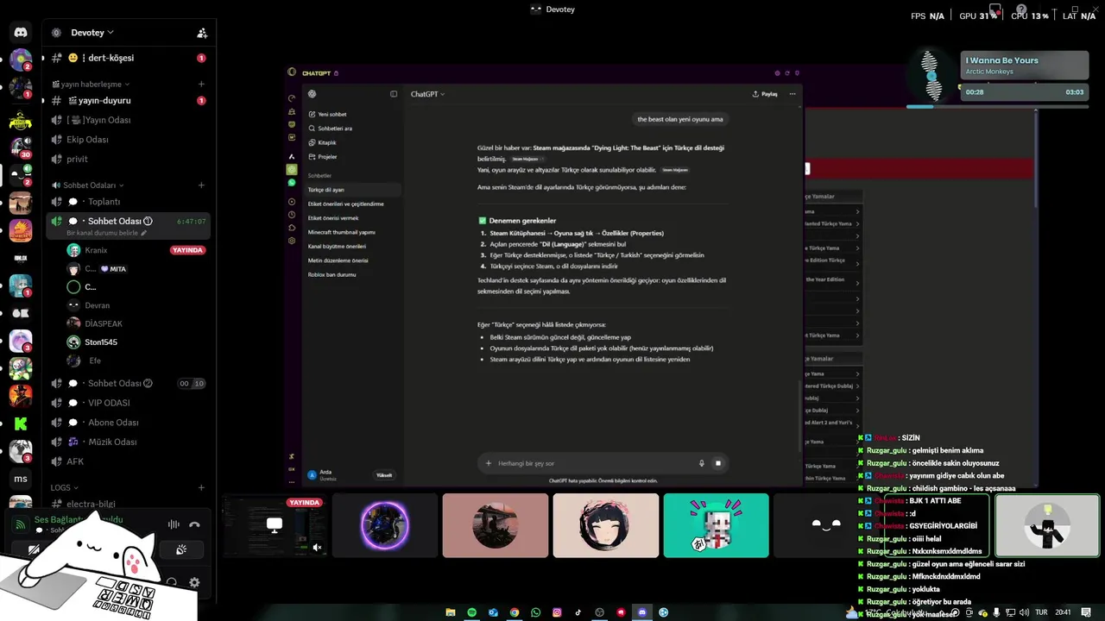1105x621 pixels.
Task: Join the Müzik Odası voice channel
Action: coord(129,442)
